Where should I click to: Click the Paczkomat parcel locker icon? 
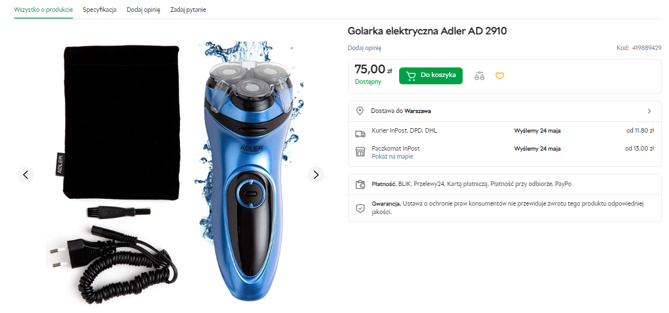(360, 152)
